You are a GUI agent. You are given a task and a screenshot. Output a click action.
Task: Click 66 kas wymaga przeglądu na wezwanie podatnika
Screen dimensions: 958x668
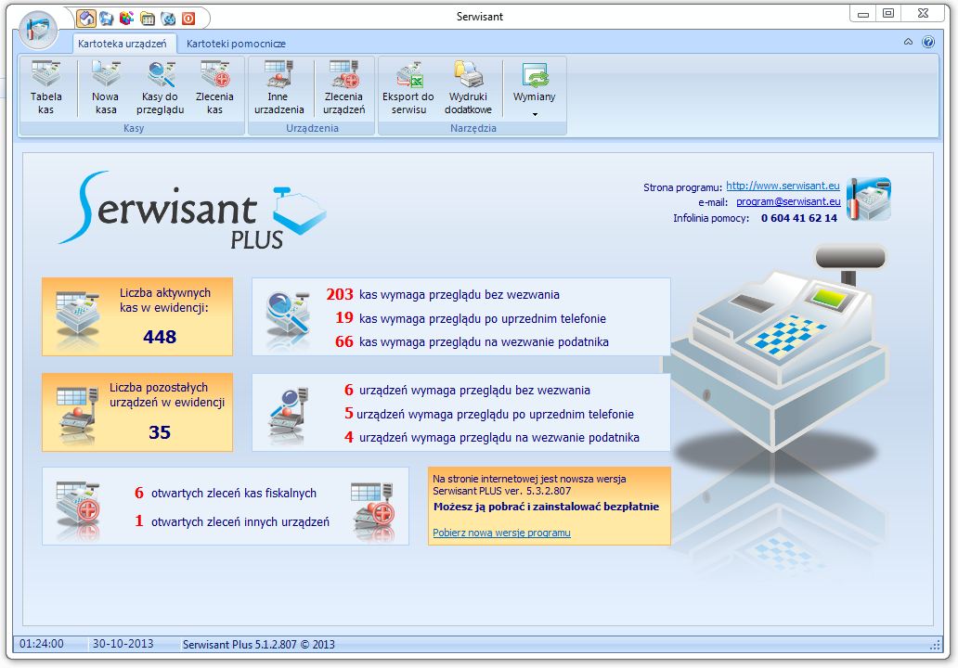point(472,341)
